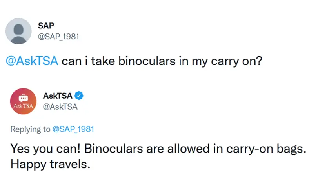Image resolution: width=327 pixels, height=182 pixels.
Task: Follow the blue @SAP_1981 link after Replying to
Action: [x=73, y=129]
